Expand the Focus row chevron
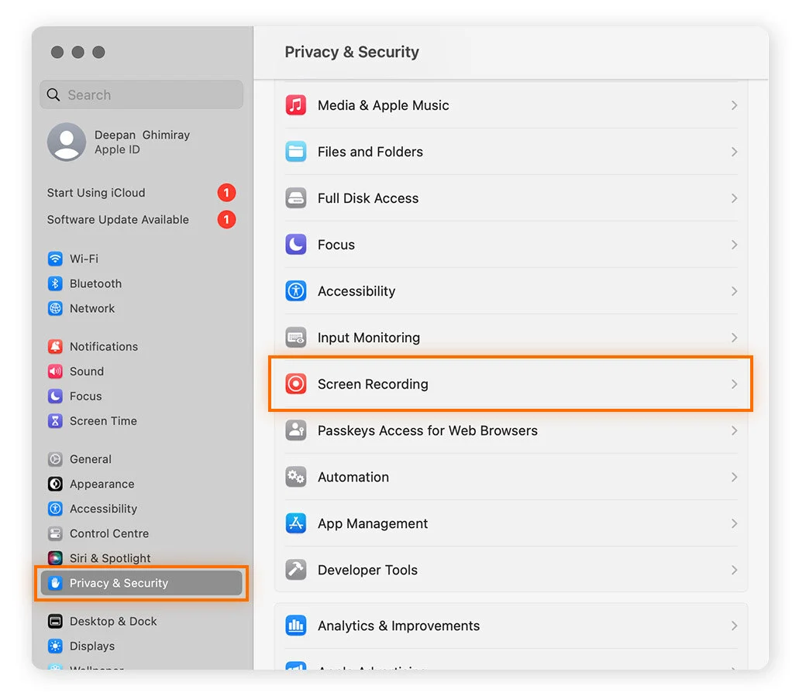The image size is (799, 696). pos(733,245)
